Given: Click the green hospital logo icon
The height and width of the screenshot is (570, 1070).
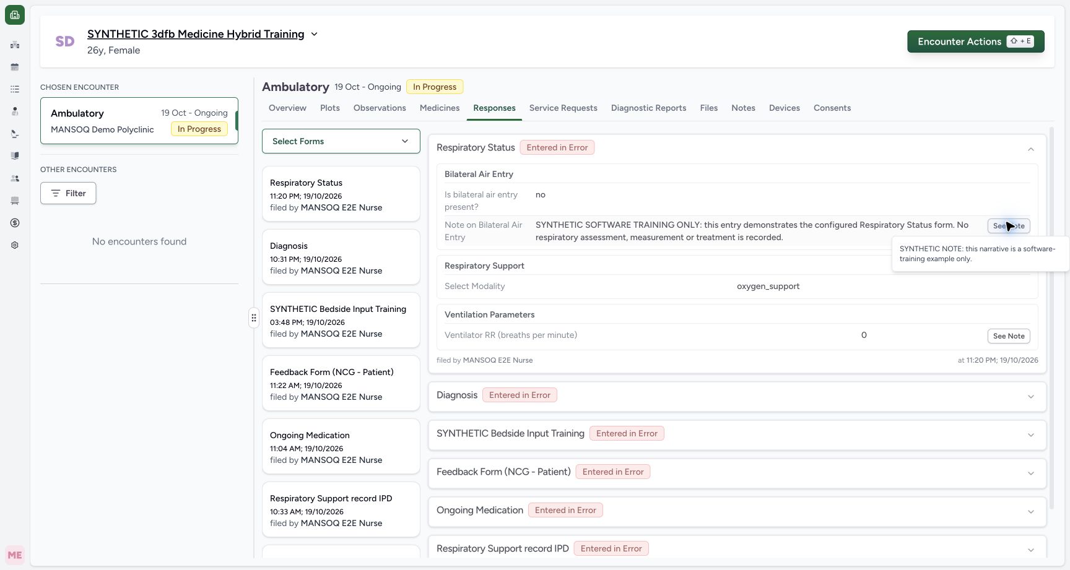Looking at the screenshot, I should click(x=15, y=15).
